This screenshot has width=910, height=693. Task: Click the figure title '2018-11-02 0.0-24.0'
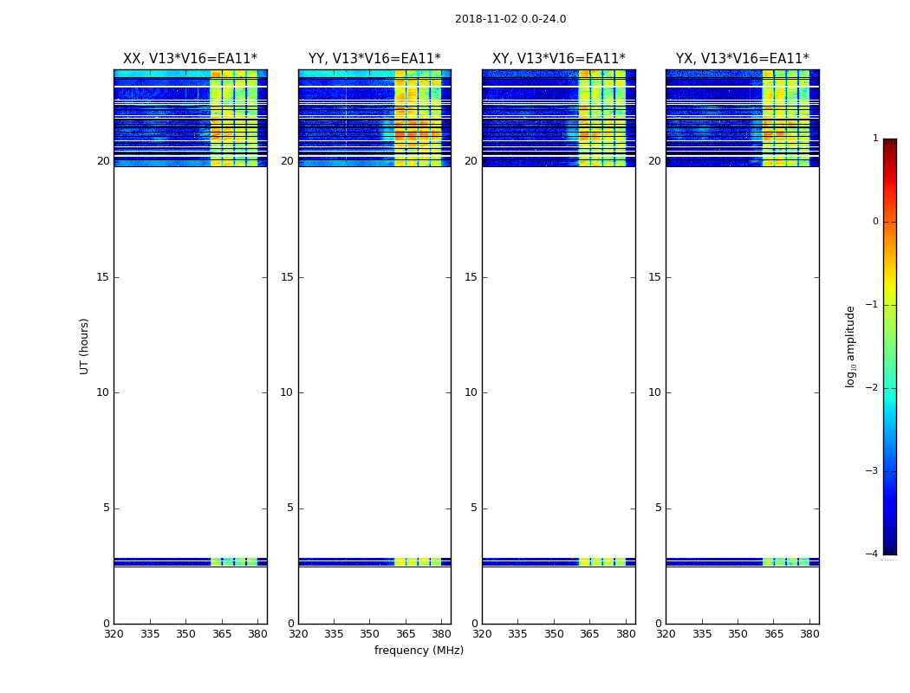pos(510,19)
